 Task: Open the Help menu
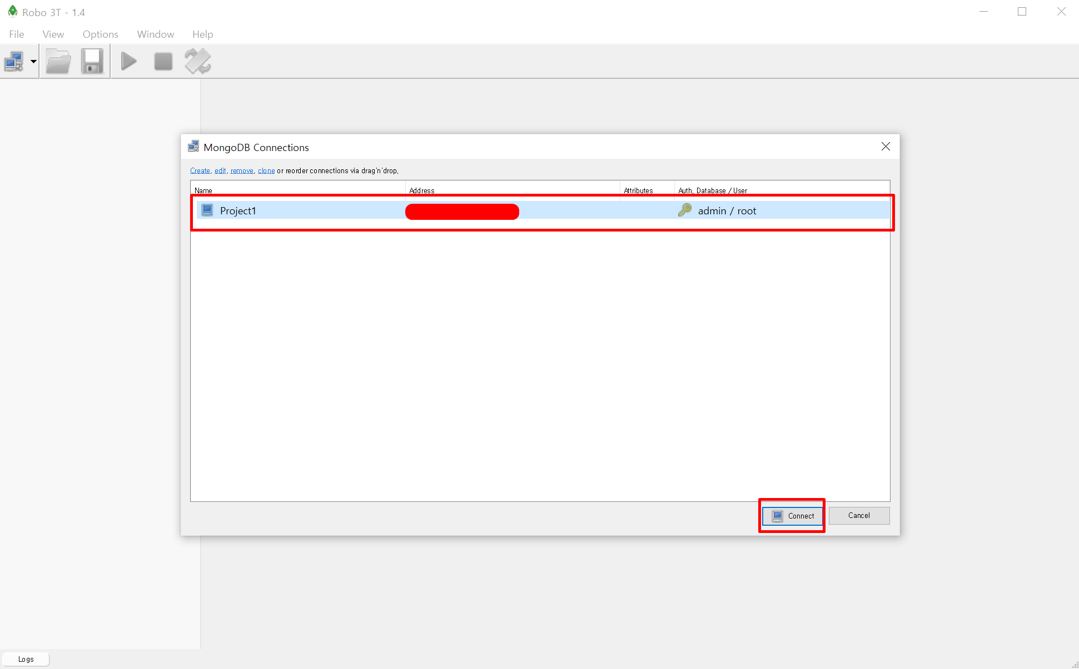(x=202, y=34)
